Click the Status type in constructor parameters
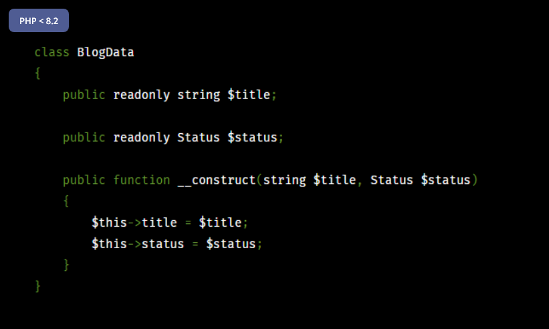The height and width of the screenshot is (329, 549). 392,181
